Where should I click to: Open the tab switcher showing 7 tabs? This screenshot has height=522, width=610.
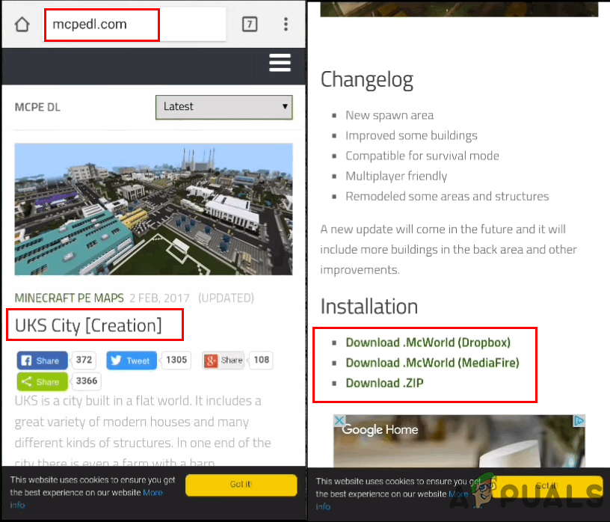coord(250,24)
